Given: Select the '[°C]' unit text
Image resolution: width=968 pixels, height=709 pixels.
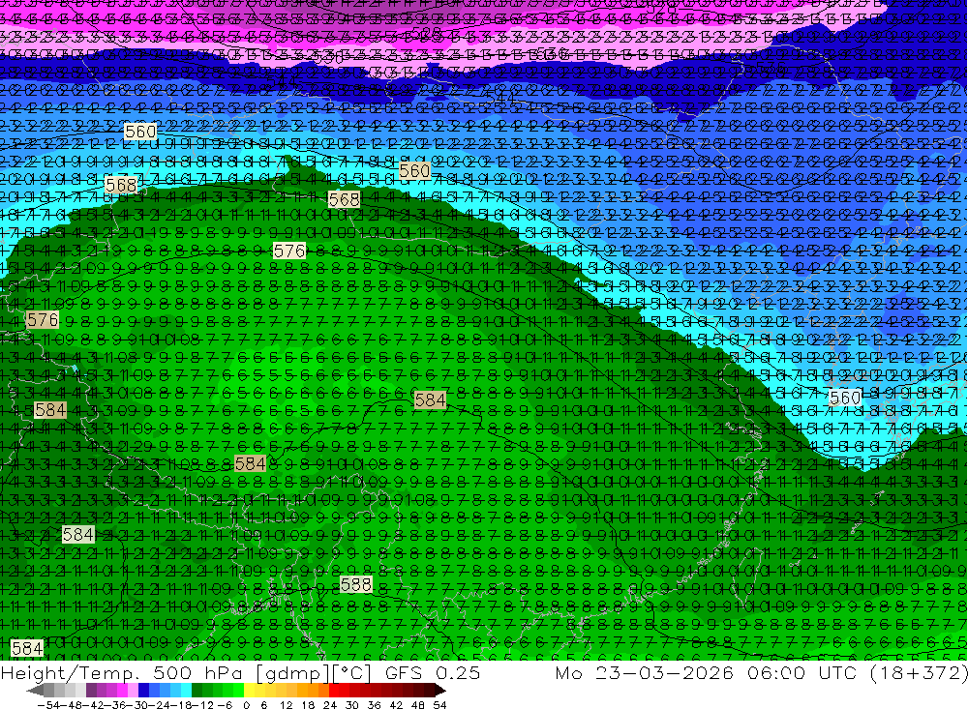Looking at the screenshot, I should click(x=351, y=673).
